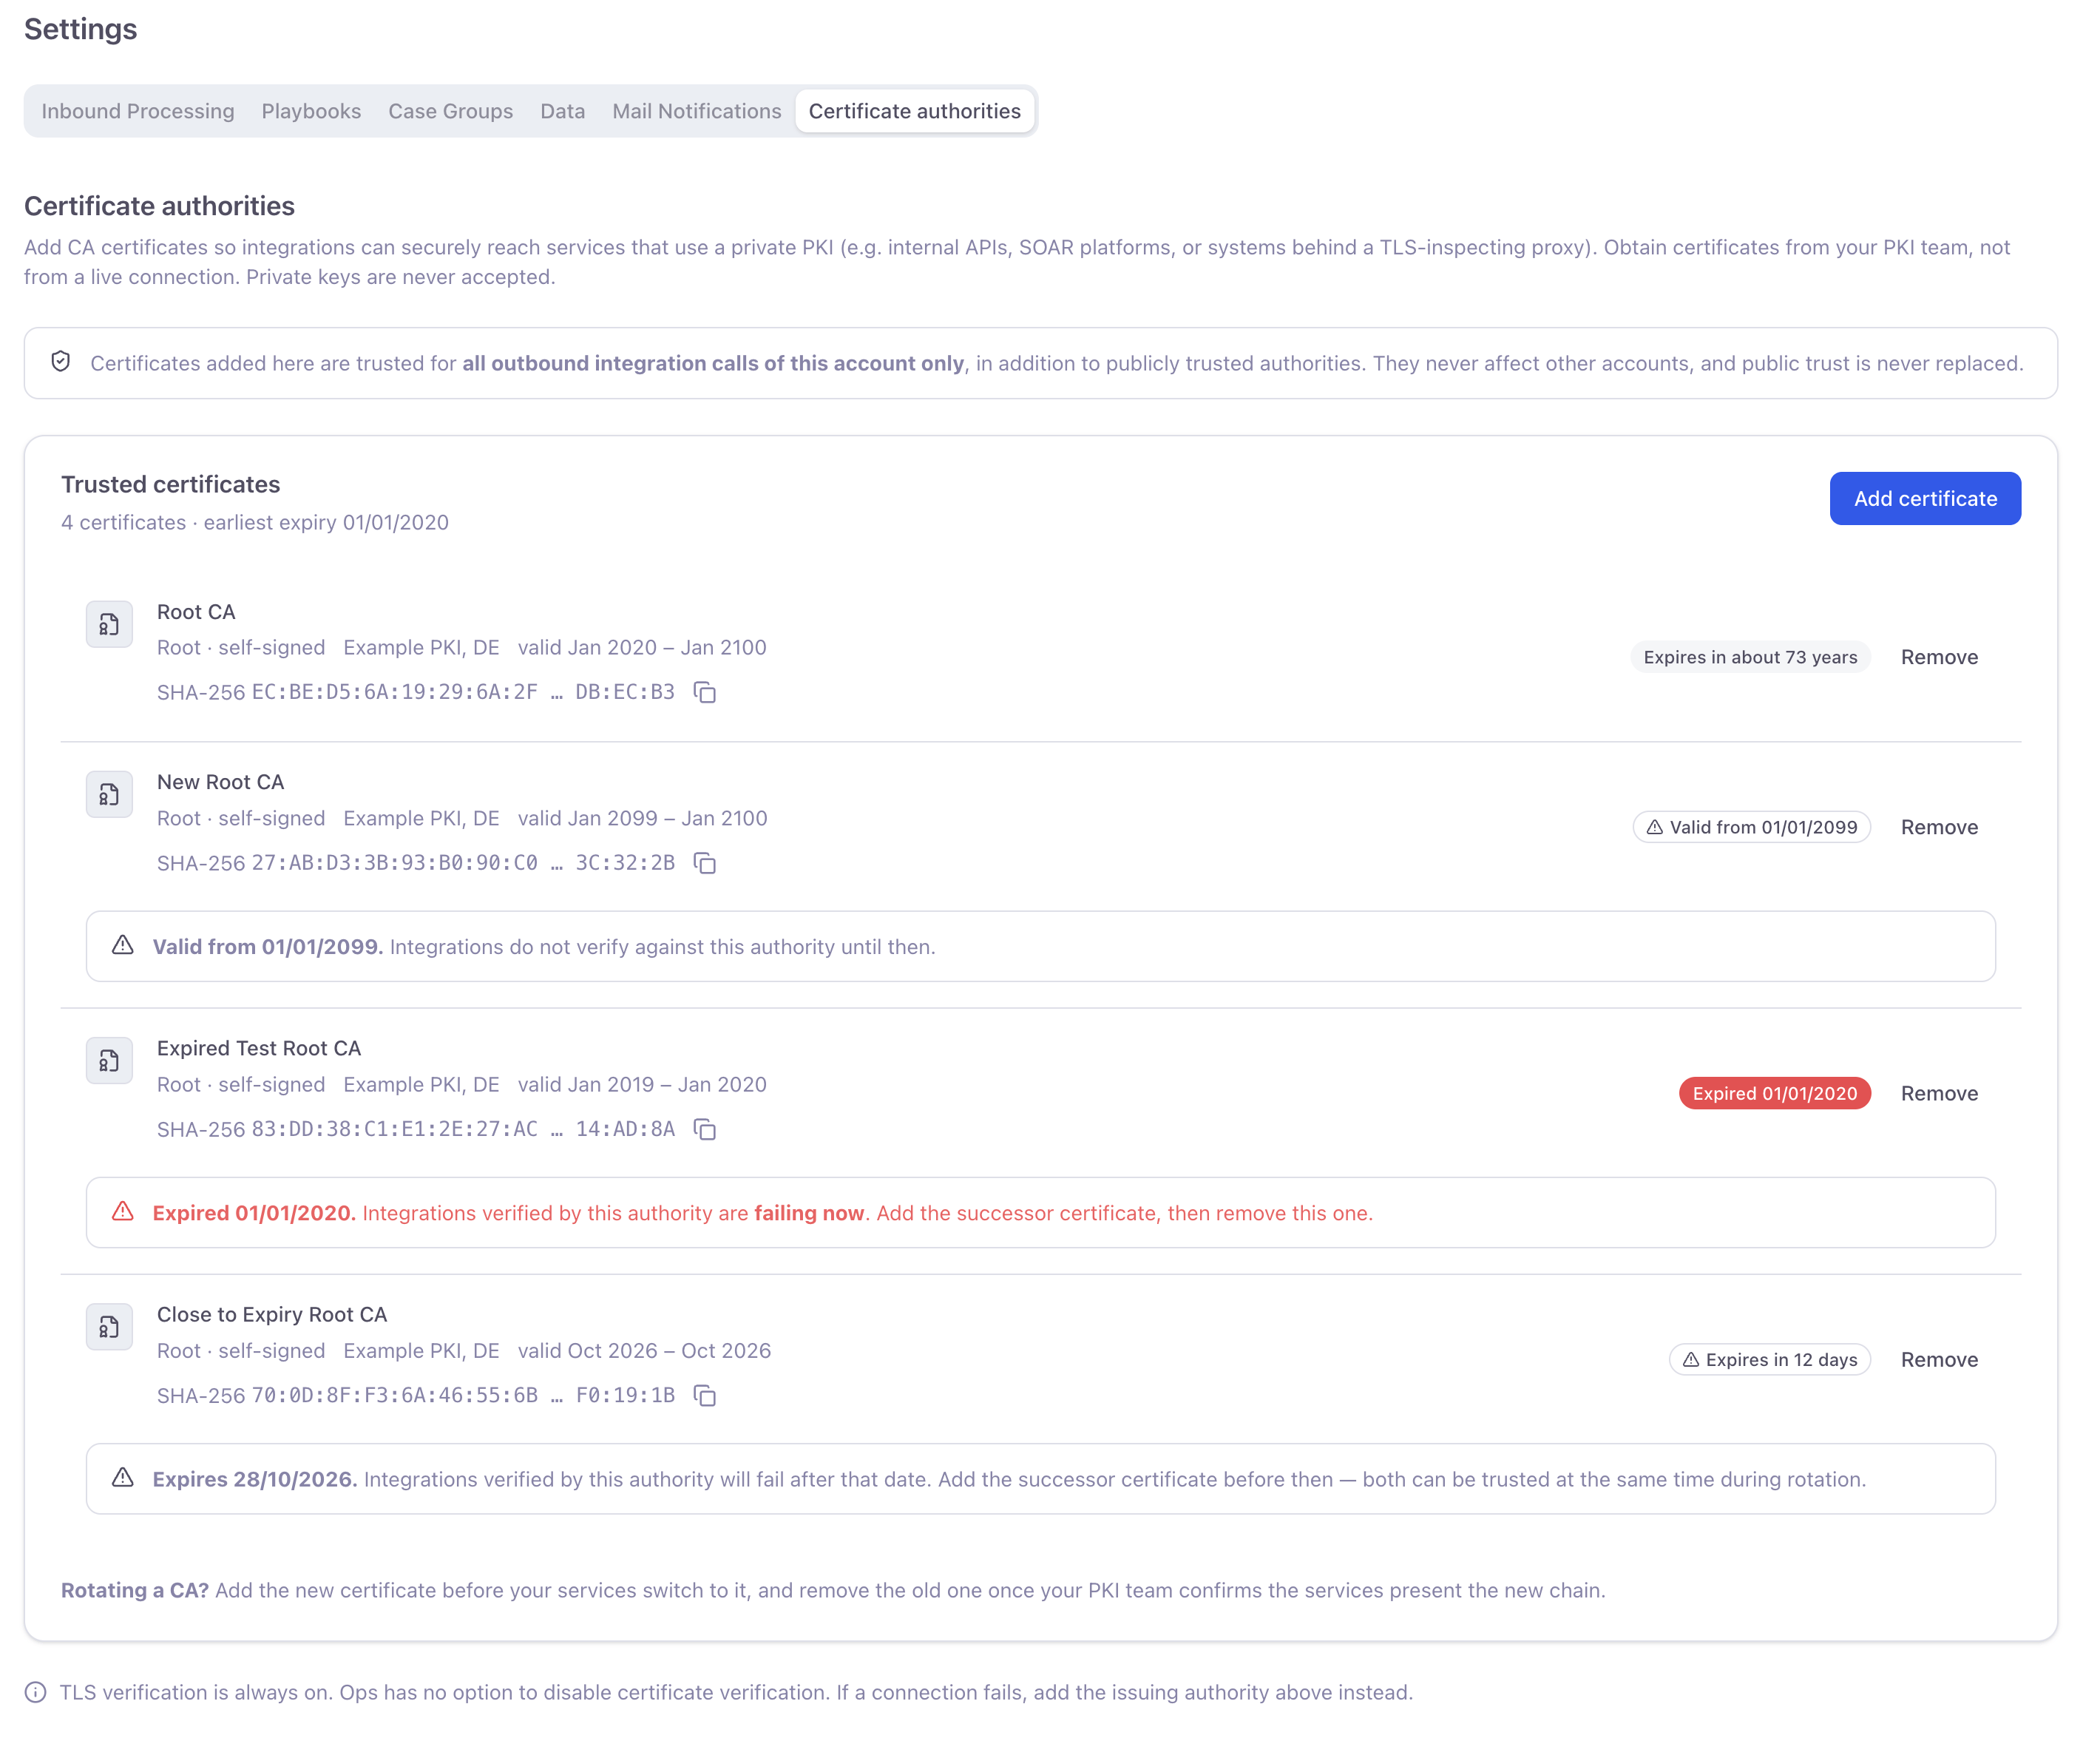Viewport: 2100px width, 1738px height.
Task: Copy the Root CA SHA-256 fingerprint
Action: pos(705,692)
